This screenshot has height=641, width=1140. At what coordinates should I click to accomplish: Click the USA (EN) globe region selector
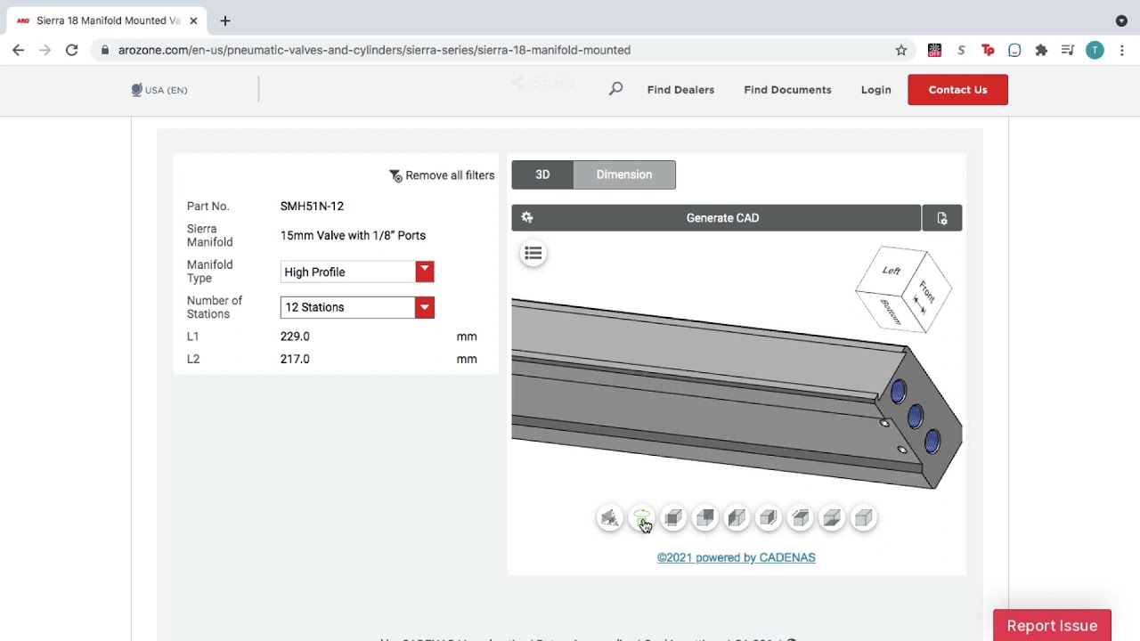[159, 90]
